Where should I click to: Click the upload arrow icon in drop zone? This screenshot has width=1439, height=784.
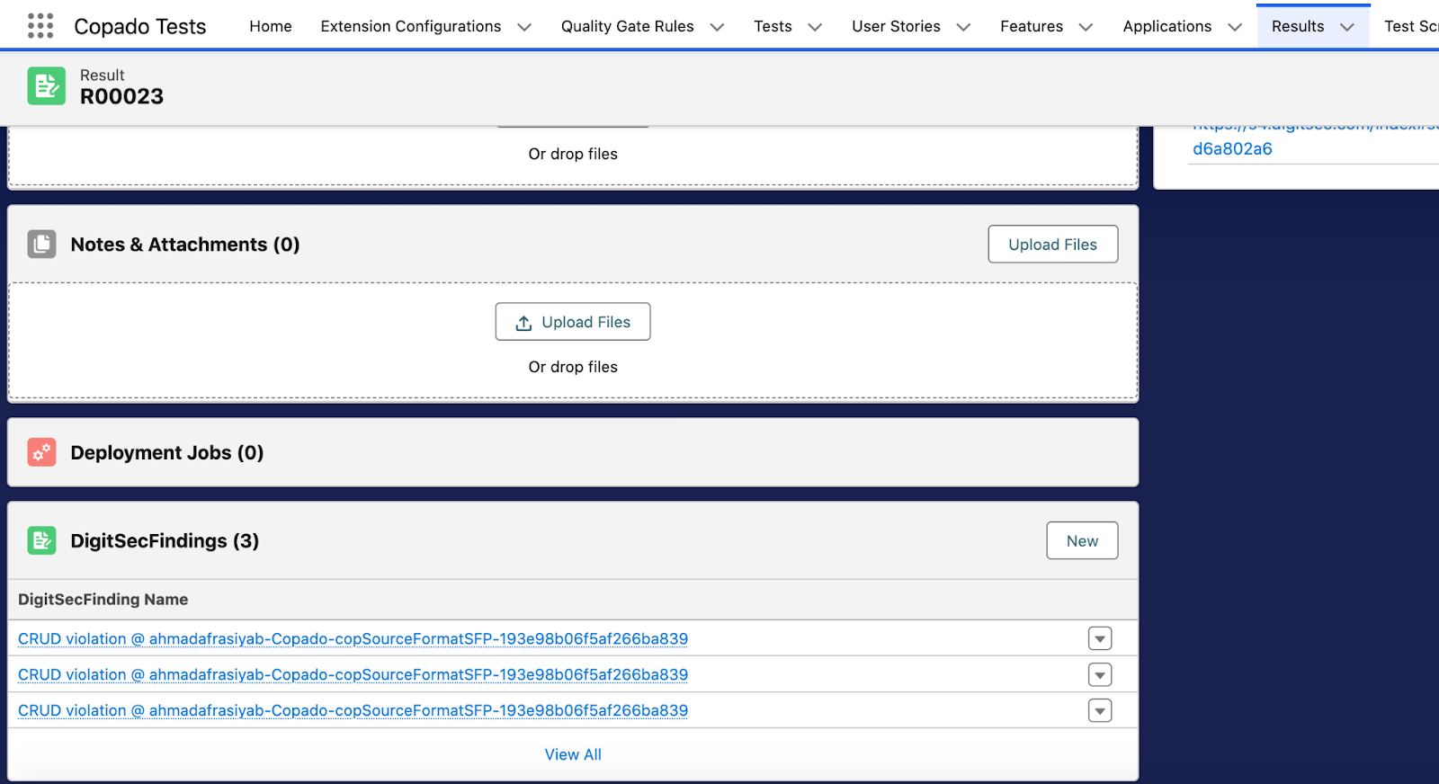523,323
